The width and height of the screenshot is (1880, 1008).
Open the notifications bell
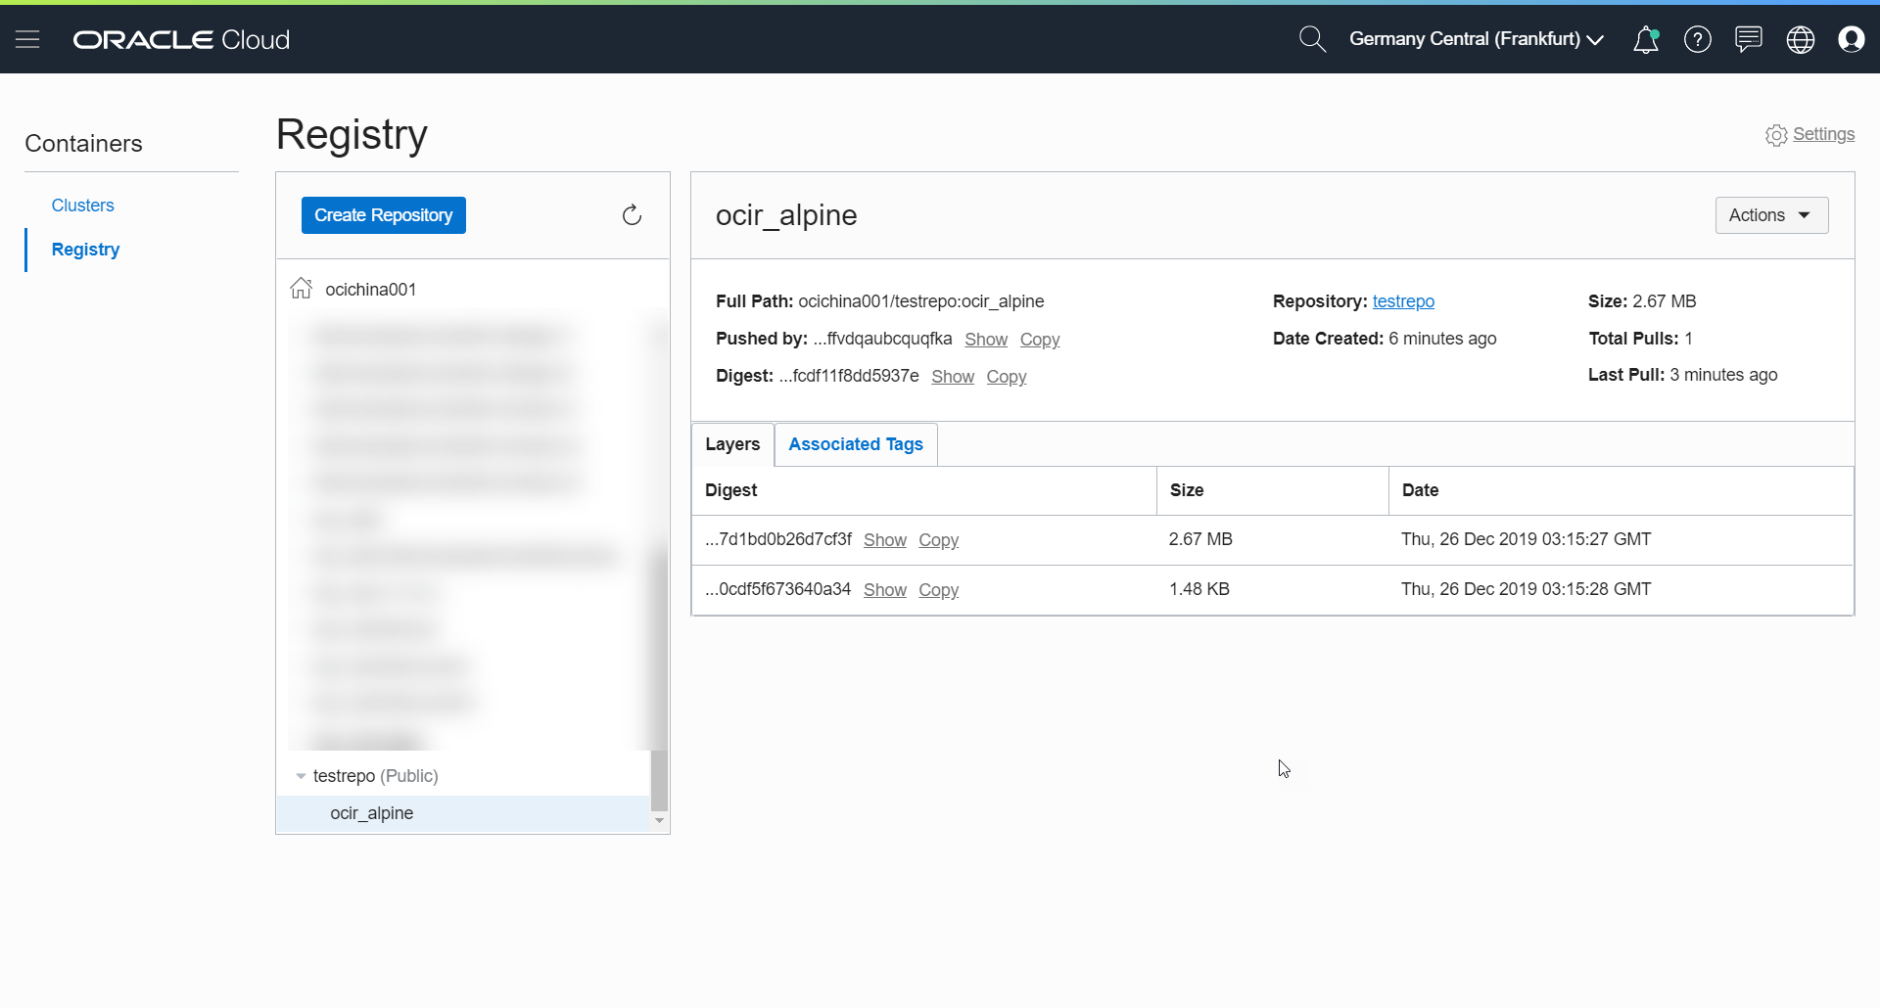pyautogui.click(x=1647, y=39)
